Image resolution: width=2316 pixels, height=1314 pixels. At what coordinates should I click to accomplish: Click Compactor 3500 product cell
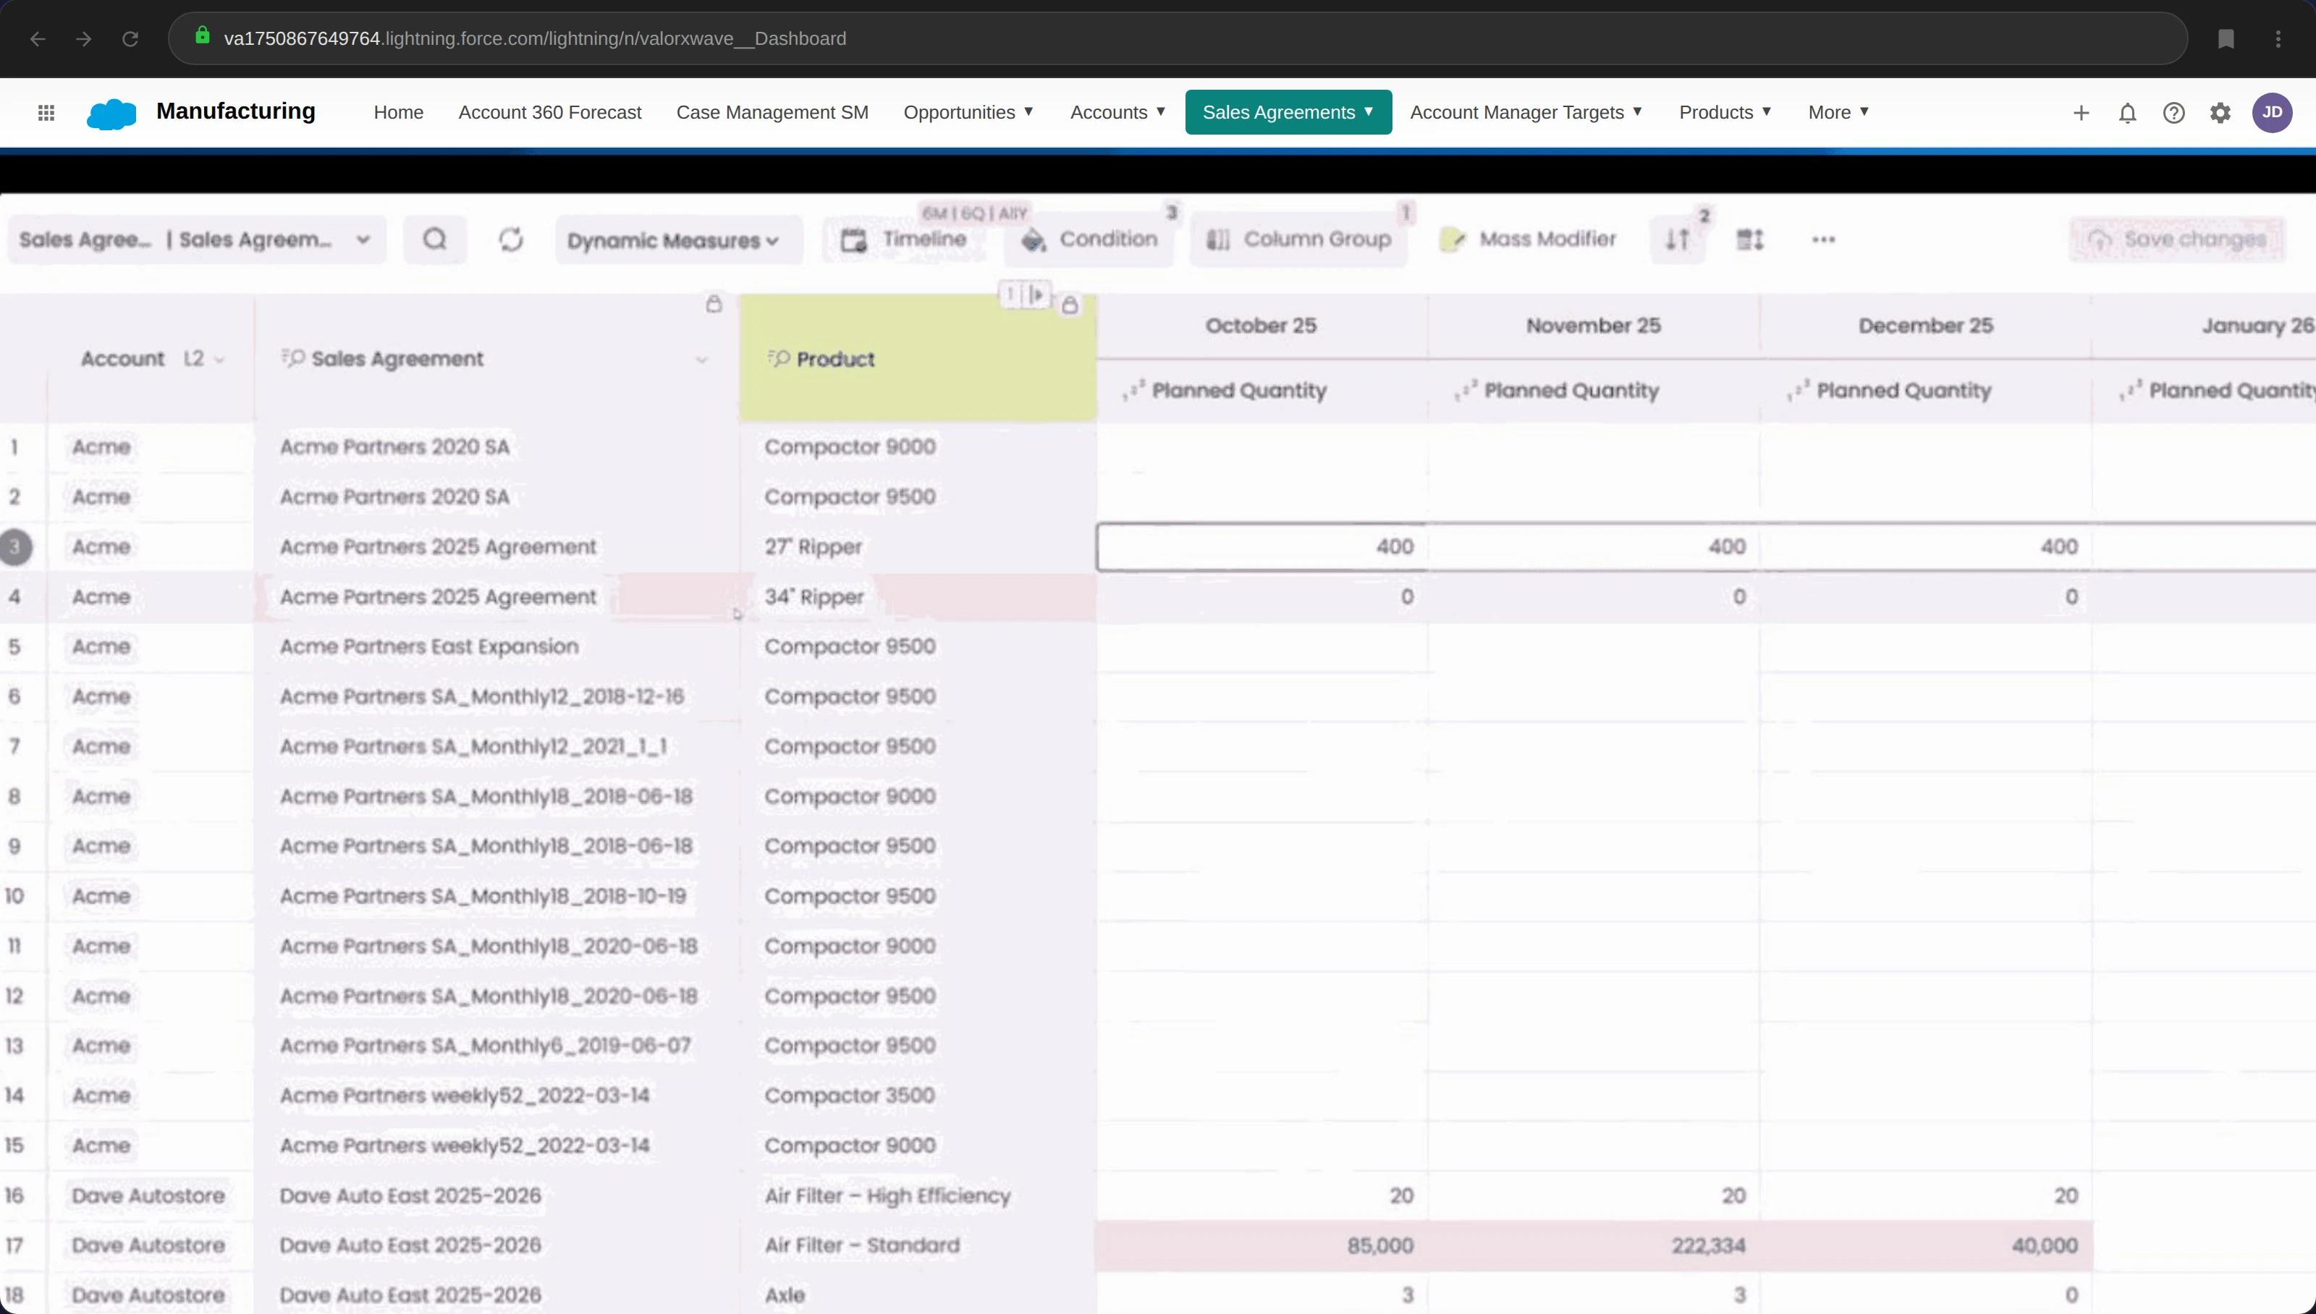coord(918,1095)
